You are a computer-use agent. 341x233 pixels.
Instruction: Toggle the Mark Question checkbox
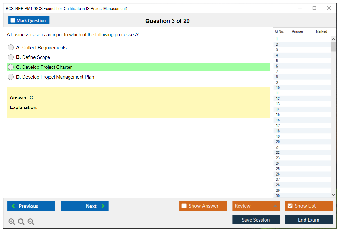click(13, 21)
